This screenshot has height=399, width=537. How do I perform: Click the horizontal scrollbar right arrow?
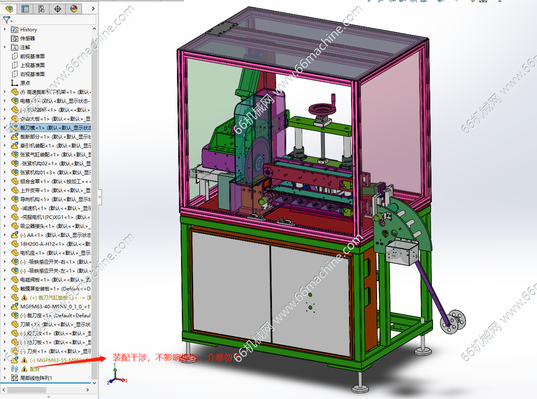pyautogui.click(x=88, y=390)
